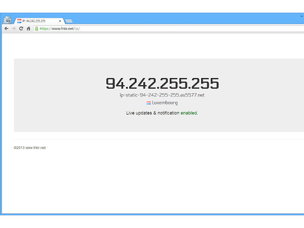Click the Luxembourg flag icon
The height and width of the screenshot is (228, 304).
(x=148, y=103)
